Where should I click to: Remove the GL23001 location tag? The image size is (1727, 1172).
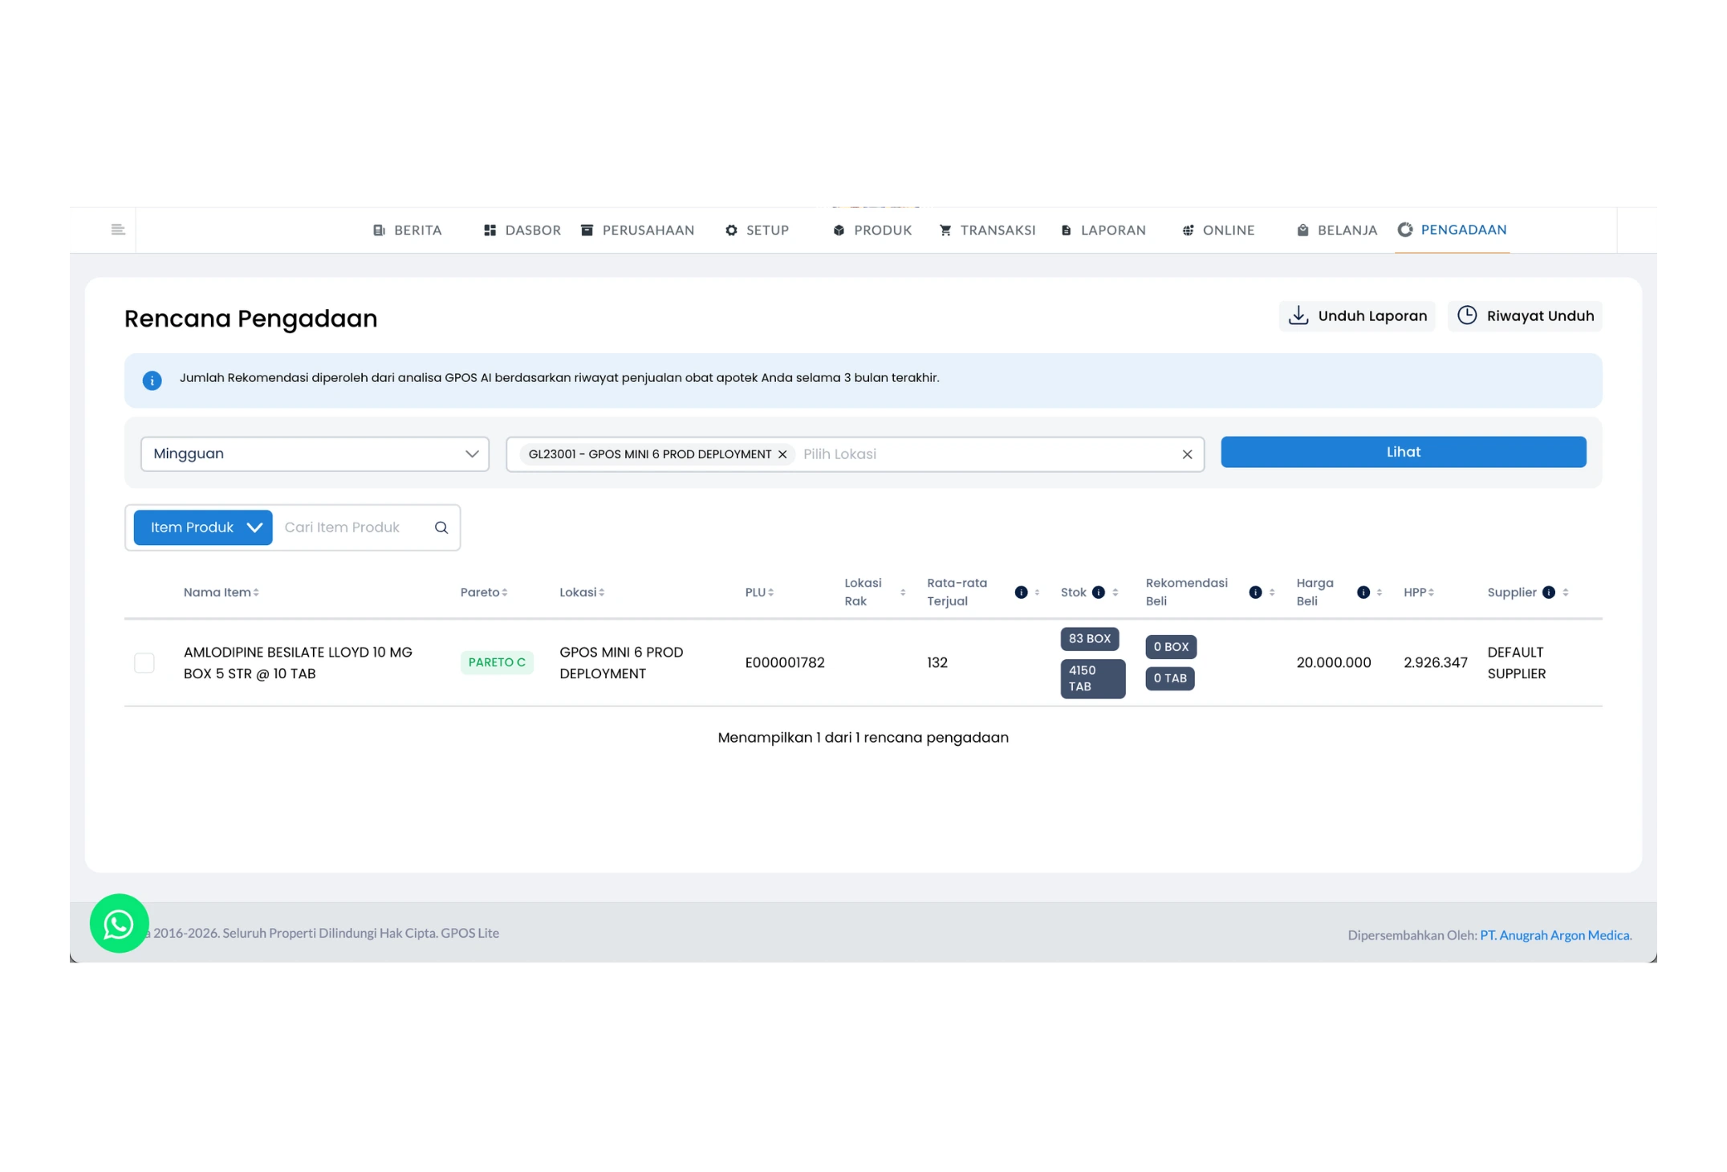click(x=782, y=454)
